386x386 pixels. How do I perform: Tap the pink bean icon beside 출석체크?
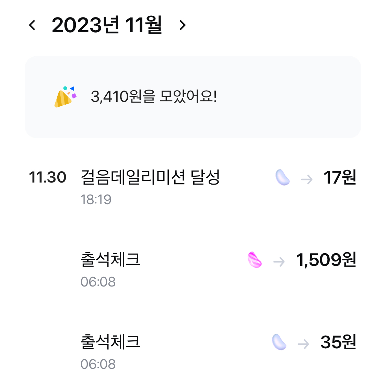(254, 260)
